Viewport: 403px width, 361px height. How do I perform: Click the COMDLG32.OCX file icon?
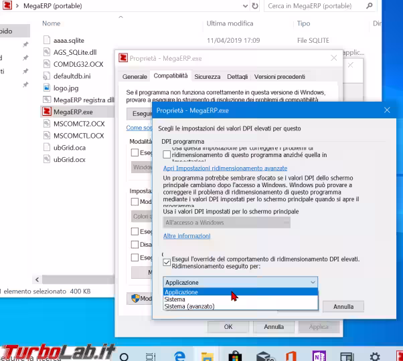tap(46, 64)
